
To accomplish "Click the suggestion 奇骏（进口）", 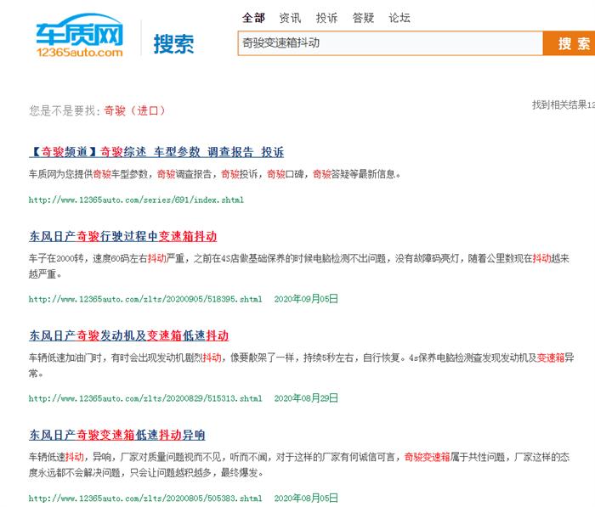I will pyautogui.click(x=134, y=110).
